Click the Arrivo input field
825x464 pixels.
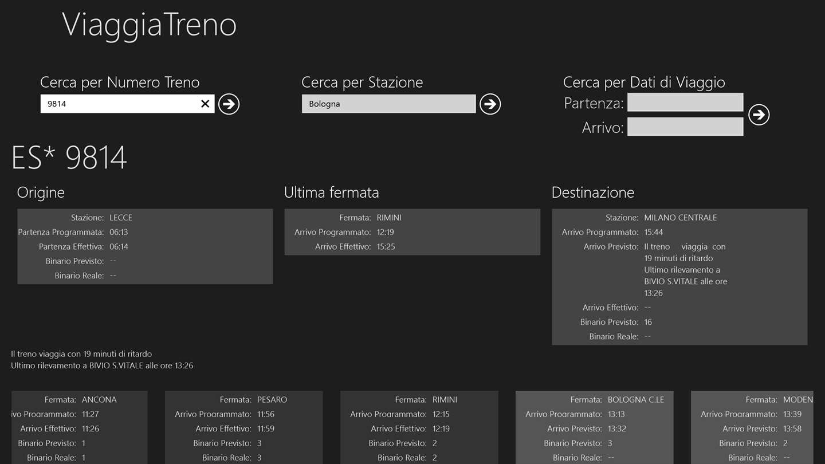[x=685, y=127]
